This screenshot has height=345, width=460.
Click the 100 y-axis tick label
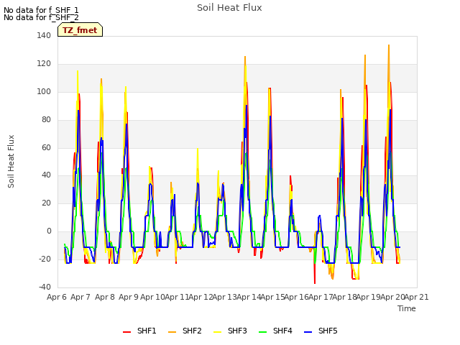44,91
